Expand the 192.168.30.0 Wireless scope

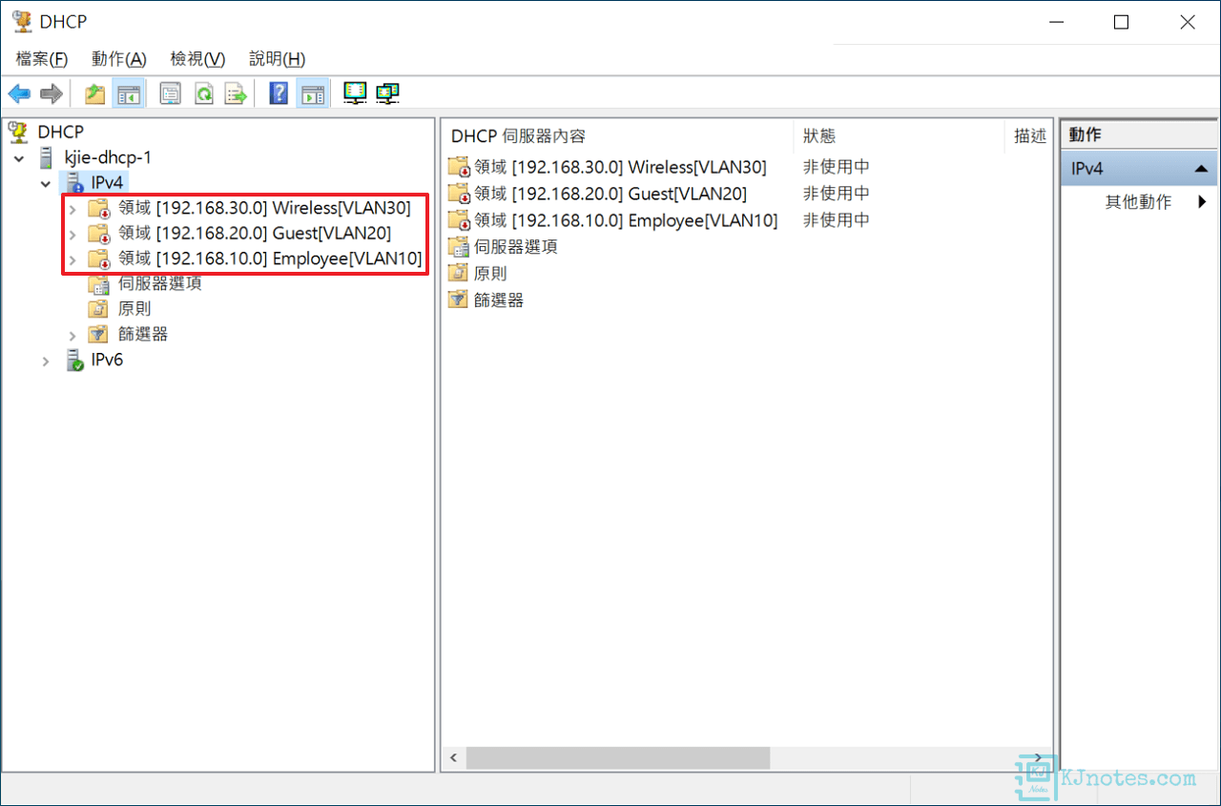tap(72, 208)
